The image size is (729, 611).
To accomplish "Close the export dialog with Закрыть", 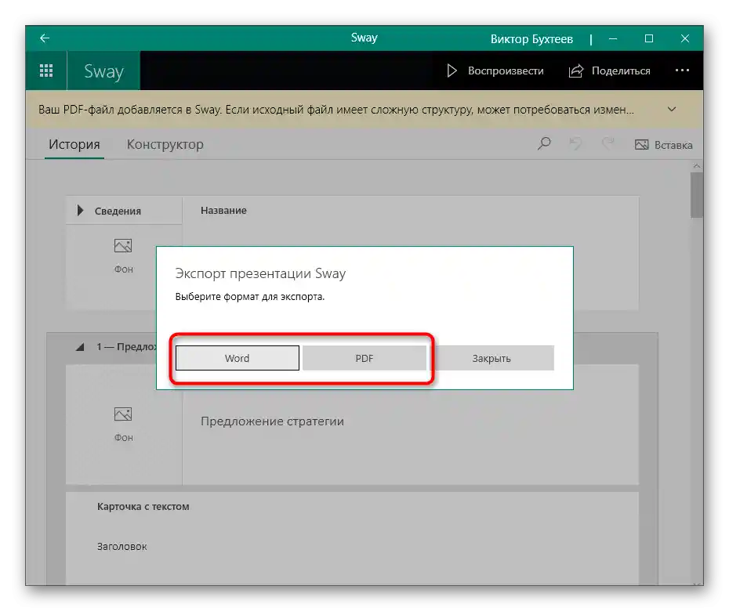I will point(491,358).
